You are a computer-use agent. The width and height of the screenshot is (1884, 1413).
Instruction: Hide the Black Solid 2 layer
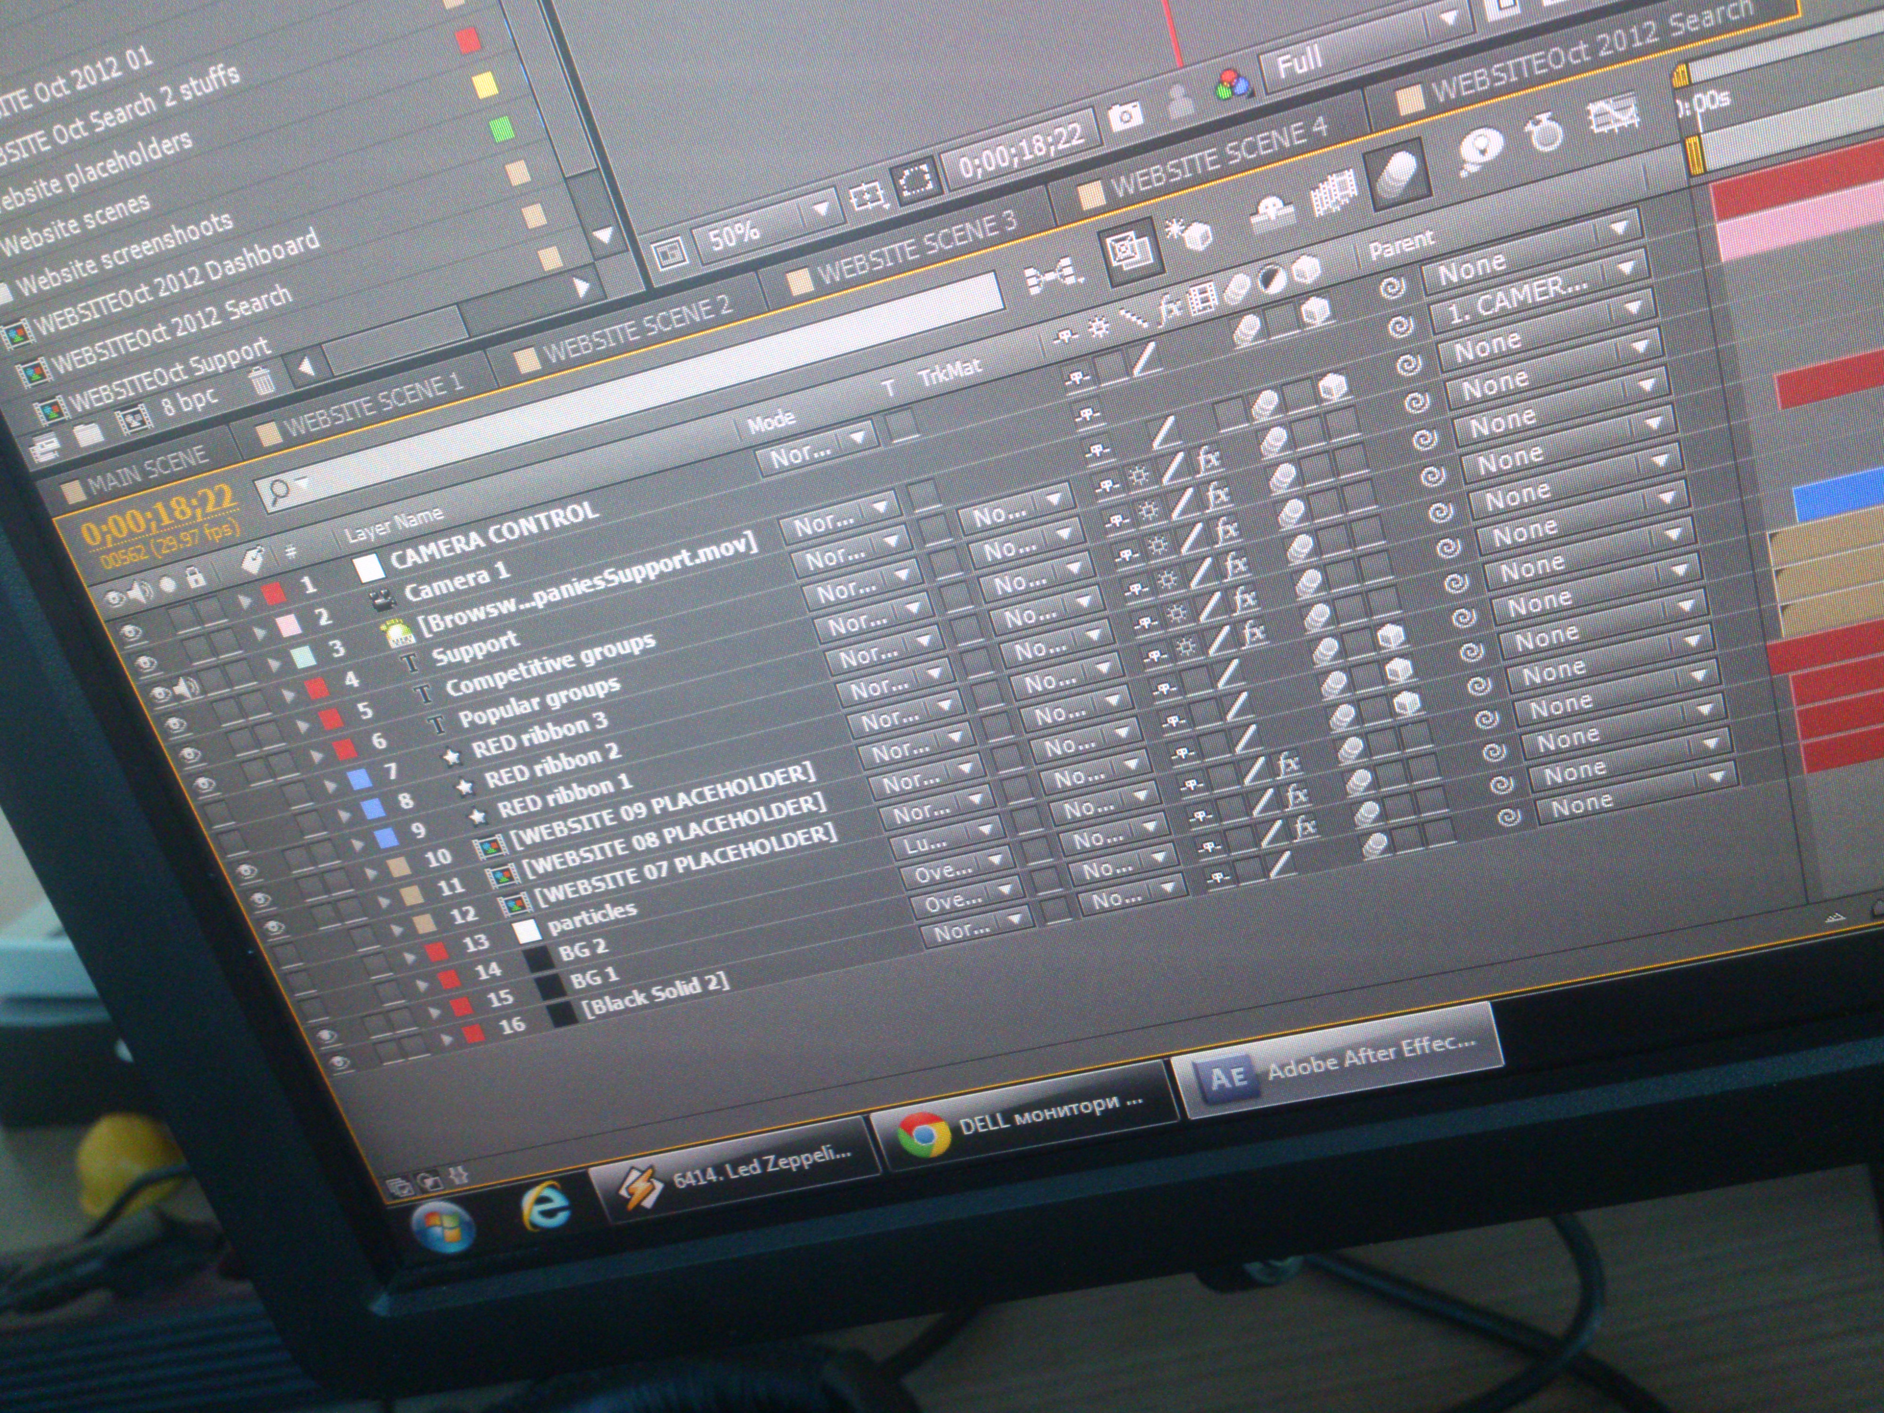(x=340, y=1062)
